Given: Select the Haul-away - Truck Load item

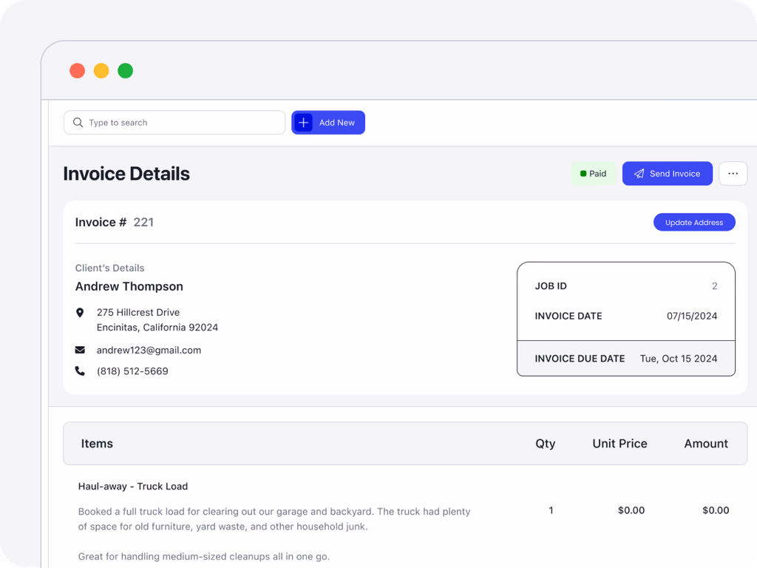Looking at the screenshot, I should click(x=133, y=486).
